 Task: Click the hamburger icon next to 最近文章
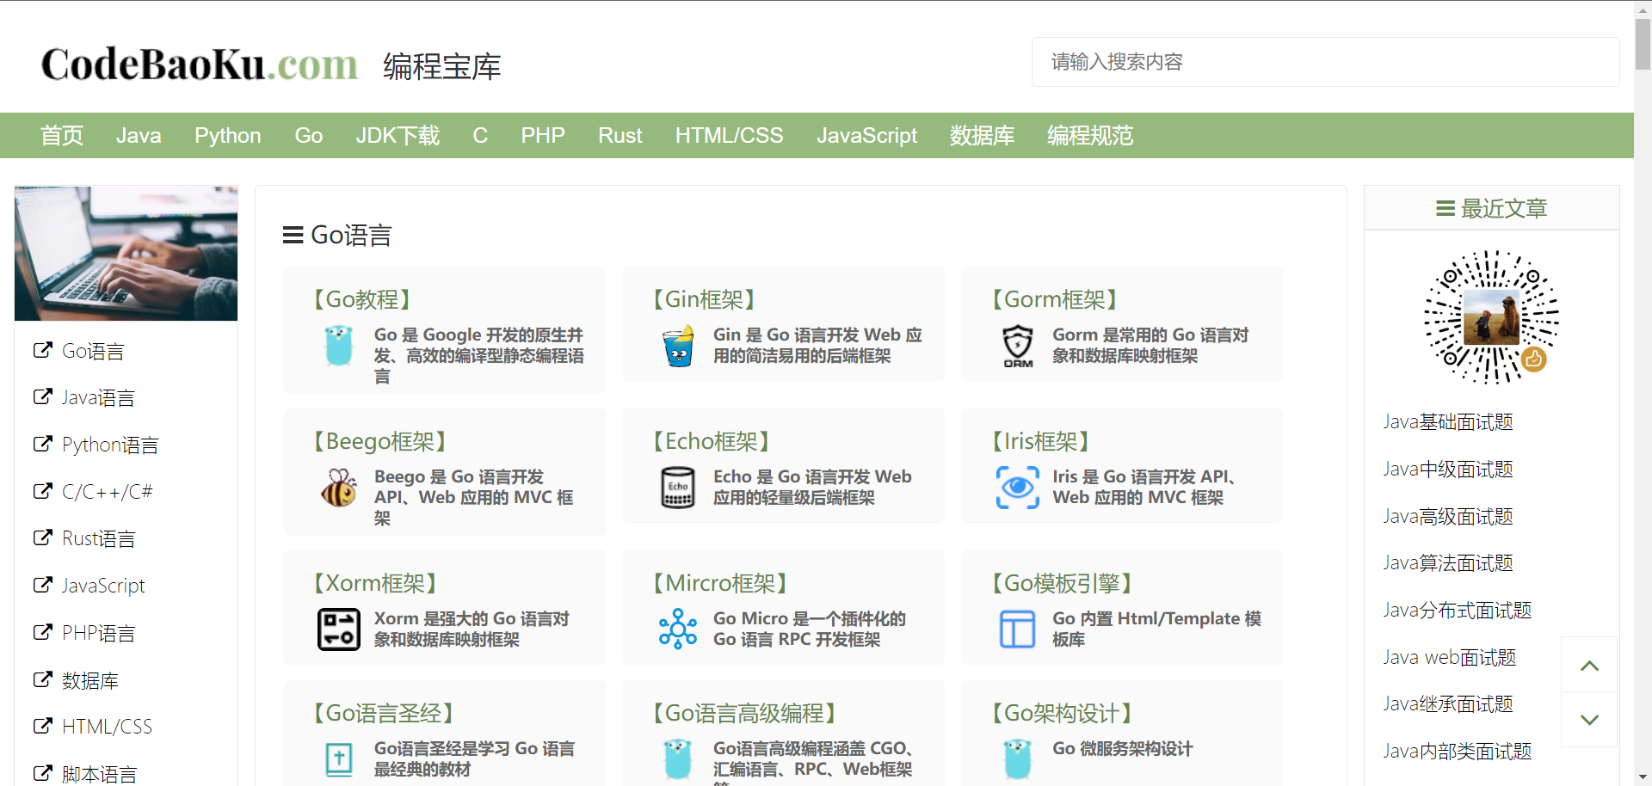click(1445, 208)
